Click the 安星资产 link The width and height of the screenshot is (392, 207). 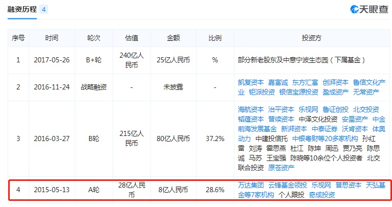click(x=355, y=119)
